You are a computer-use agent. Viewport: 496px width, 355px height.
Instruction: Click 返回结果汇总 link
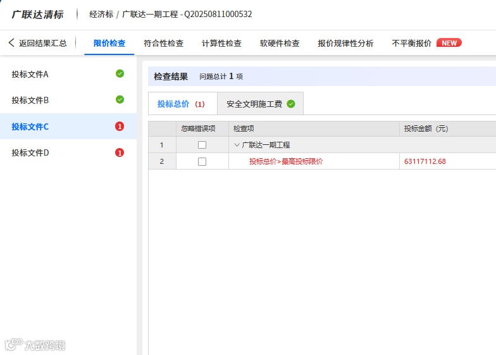pos(43,43)
